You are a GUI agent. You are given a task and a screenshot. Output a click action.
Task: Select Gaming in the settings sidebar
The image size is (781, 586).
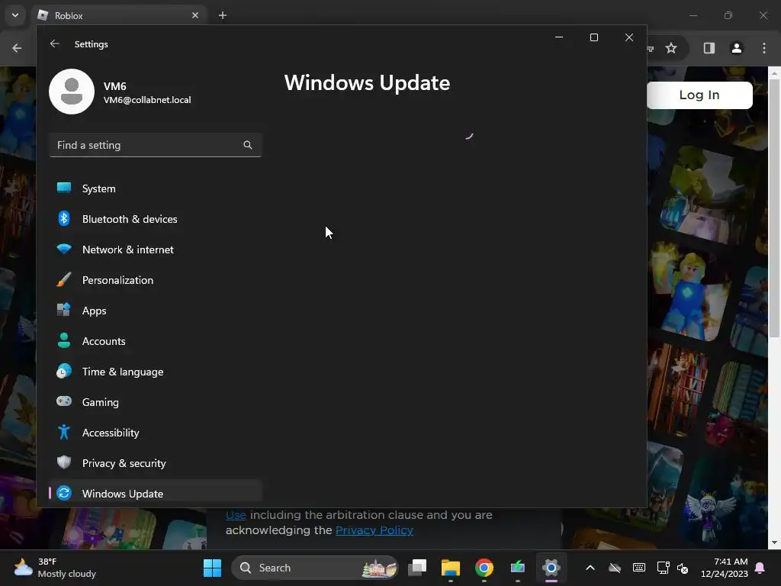point(156,402)
